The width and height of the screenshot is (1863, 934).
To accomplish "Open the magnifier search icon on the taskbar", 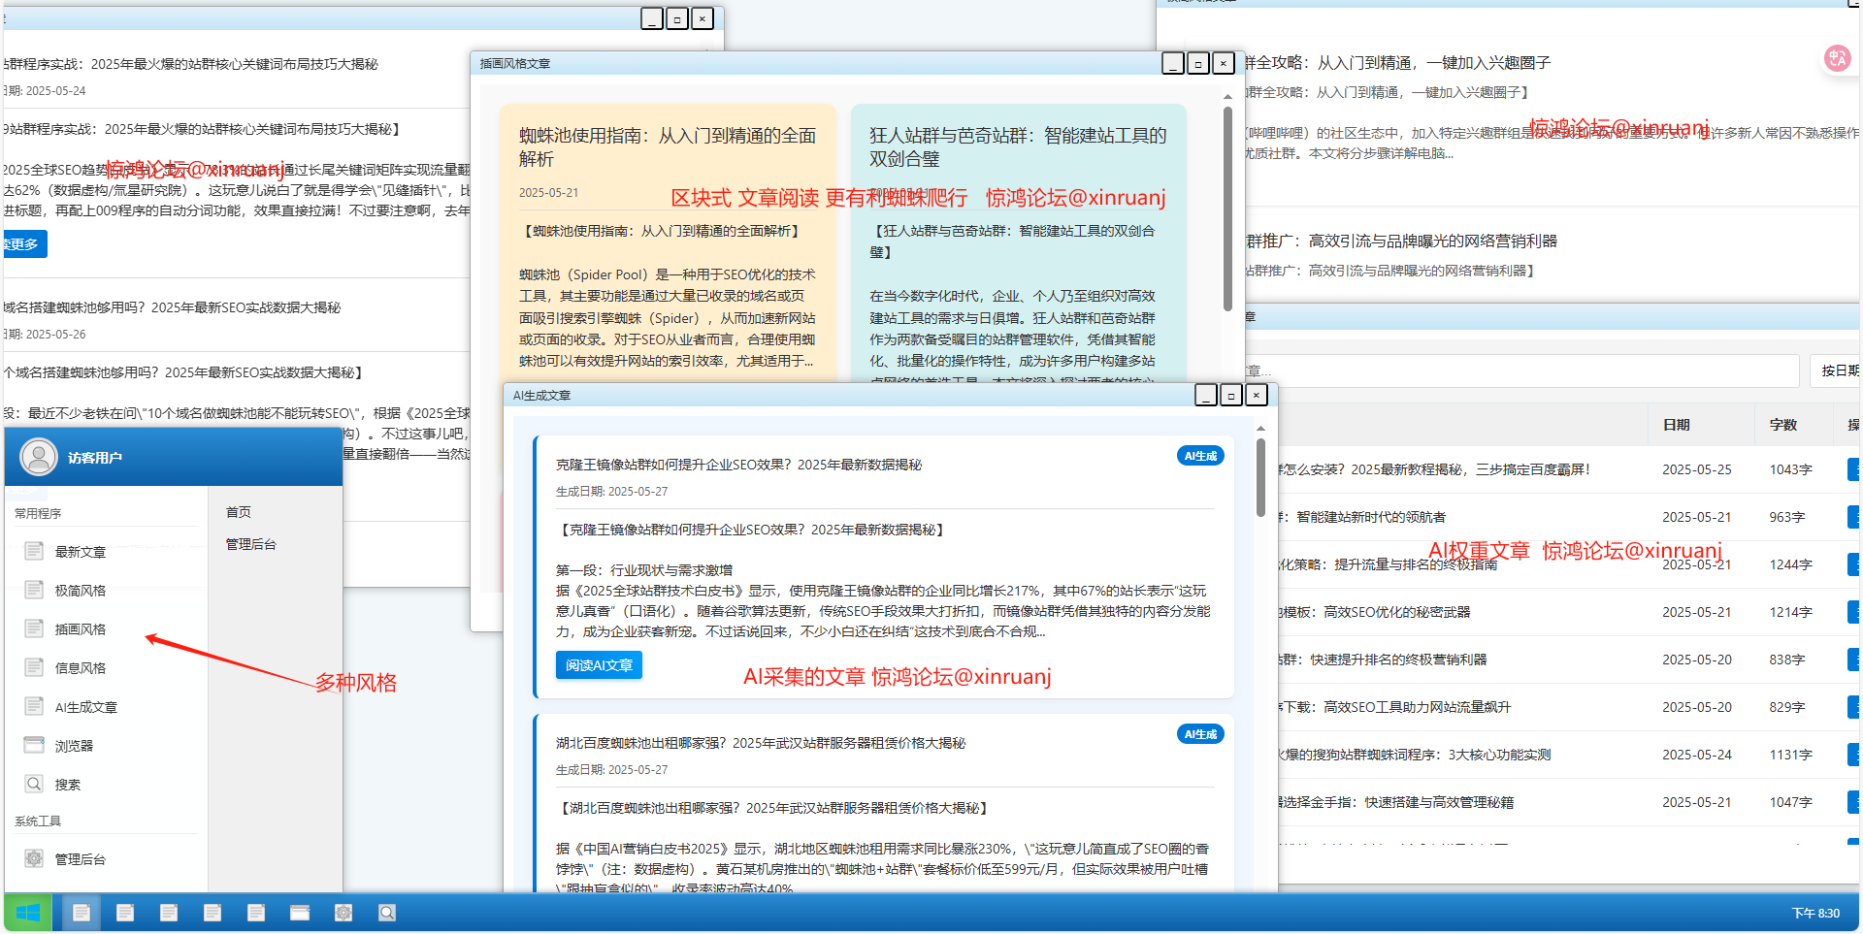I will (x=387, y=913).
